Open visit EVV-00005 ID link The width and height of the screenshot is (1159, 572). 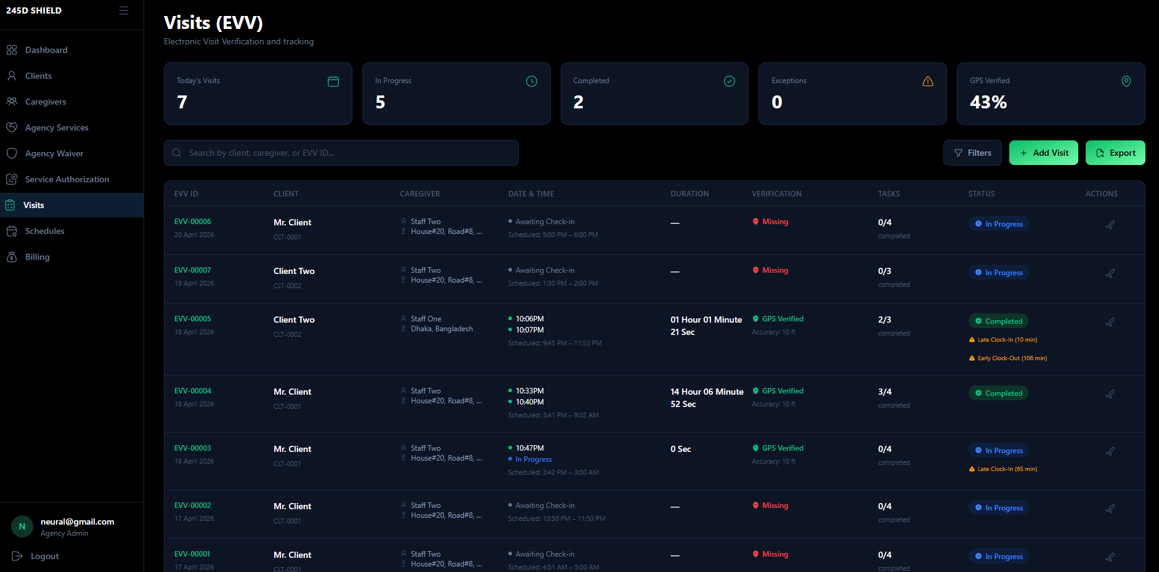193,319
